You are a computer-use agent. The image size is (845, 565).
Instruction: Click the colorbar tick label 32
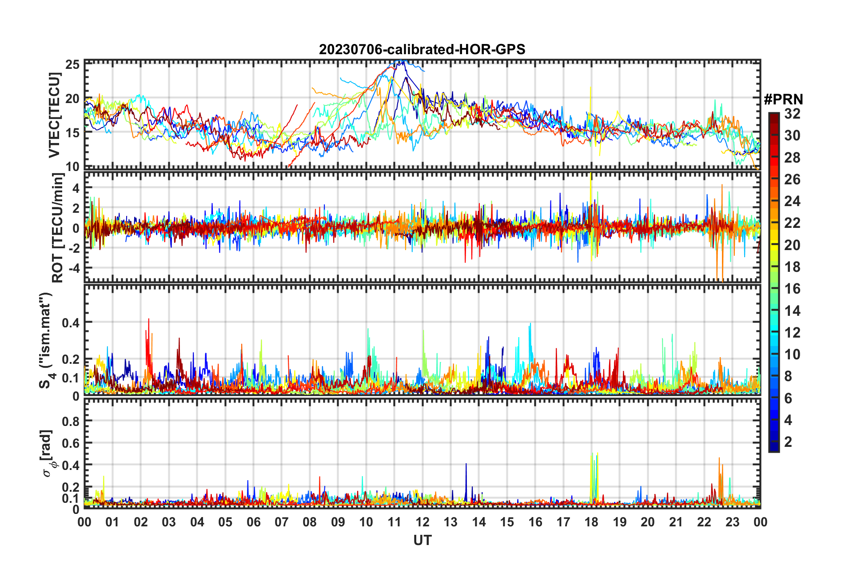792,114
